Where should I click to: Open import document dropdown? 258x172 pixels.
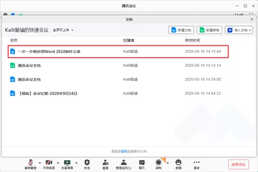[239, 30]
